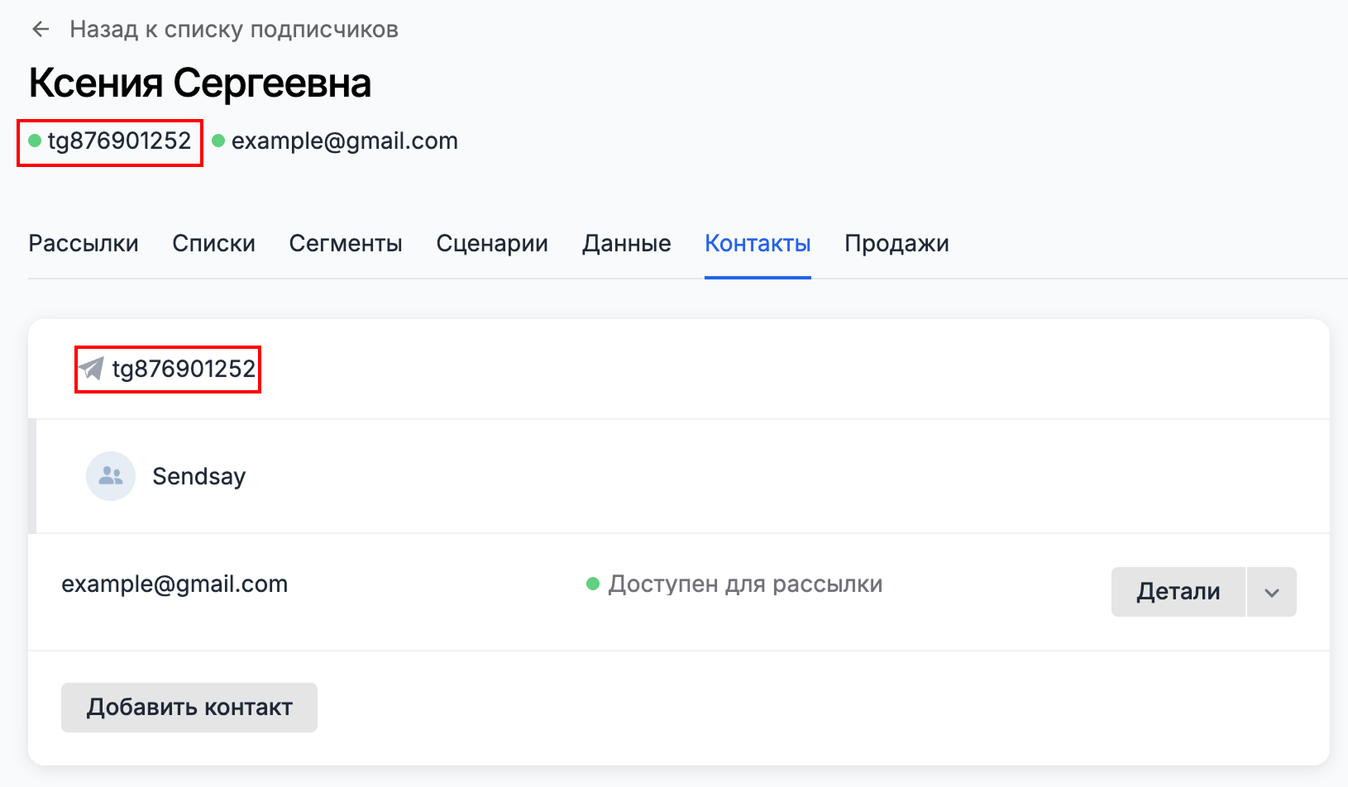Click the Telegram paper plane icon

tap(91, 369)
